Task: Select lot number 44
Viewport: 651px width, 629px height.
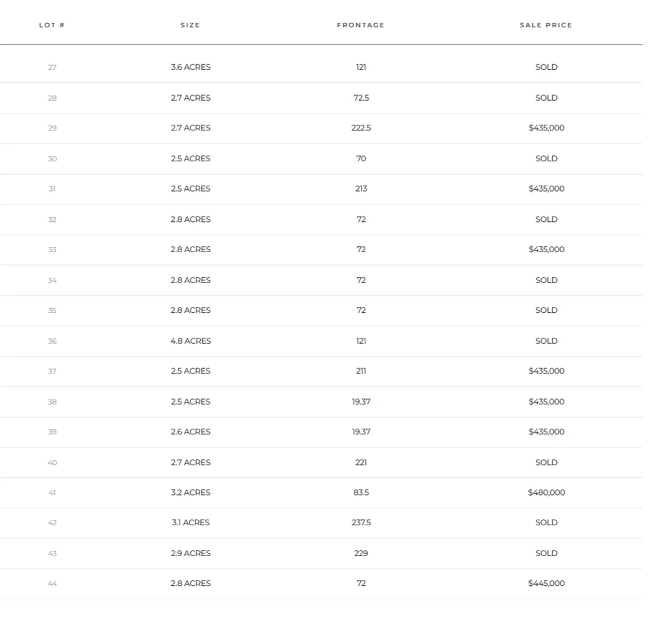Action: [x=52, y=584]
